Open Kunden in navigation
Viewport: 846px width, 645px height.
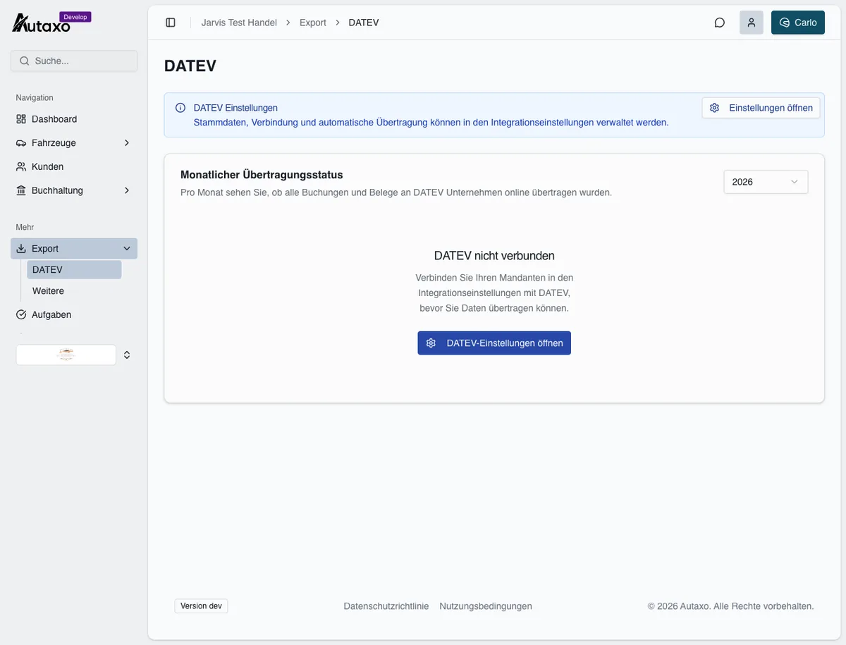74,167
